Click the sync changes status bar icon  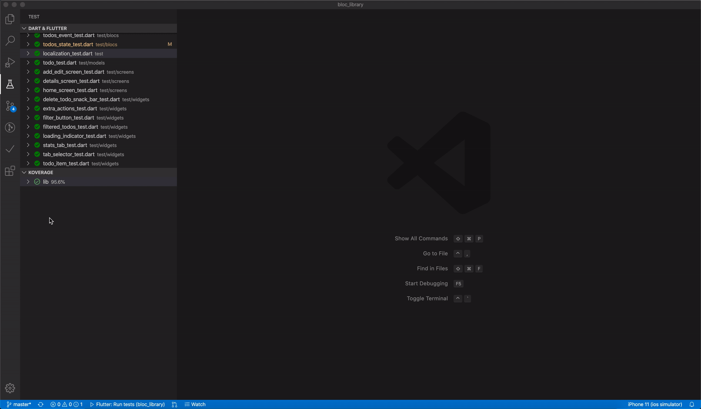click(x=41, y=404)
